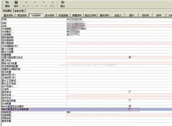Click the 代码 row label
This screenshot has width=172, height=126.
pos(4,19)
